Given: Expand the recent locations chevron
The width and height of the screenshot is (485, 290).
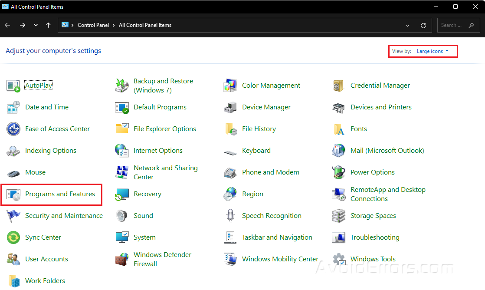Looking at the screenshot, I should pyautogui.click(x=36, y=25).
